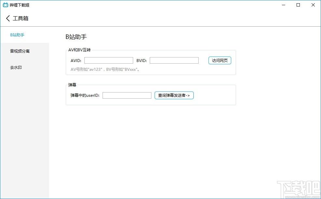
Task: Click the 哔哩下载姬 app logo icon
Action: [x=6, y=5]
